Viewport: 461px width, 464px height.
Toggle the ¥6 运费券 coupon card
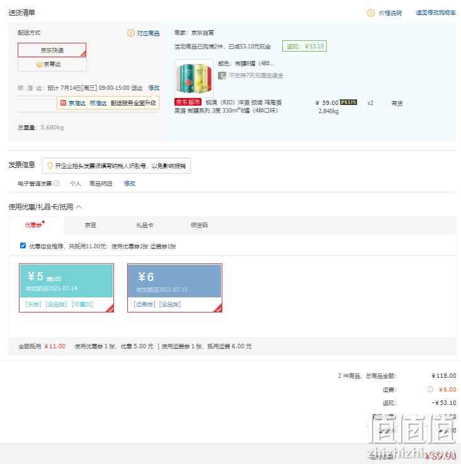174,288
